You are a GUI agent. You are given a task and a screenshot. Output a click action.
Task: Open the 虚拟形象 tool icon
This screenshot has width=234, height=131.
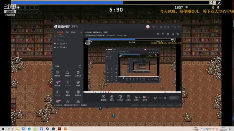click(x=57, y=93)
